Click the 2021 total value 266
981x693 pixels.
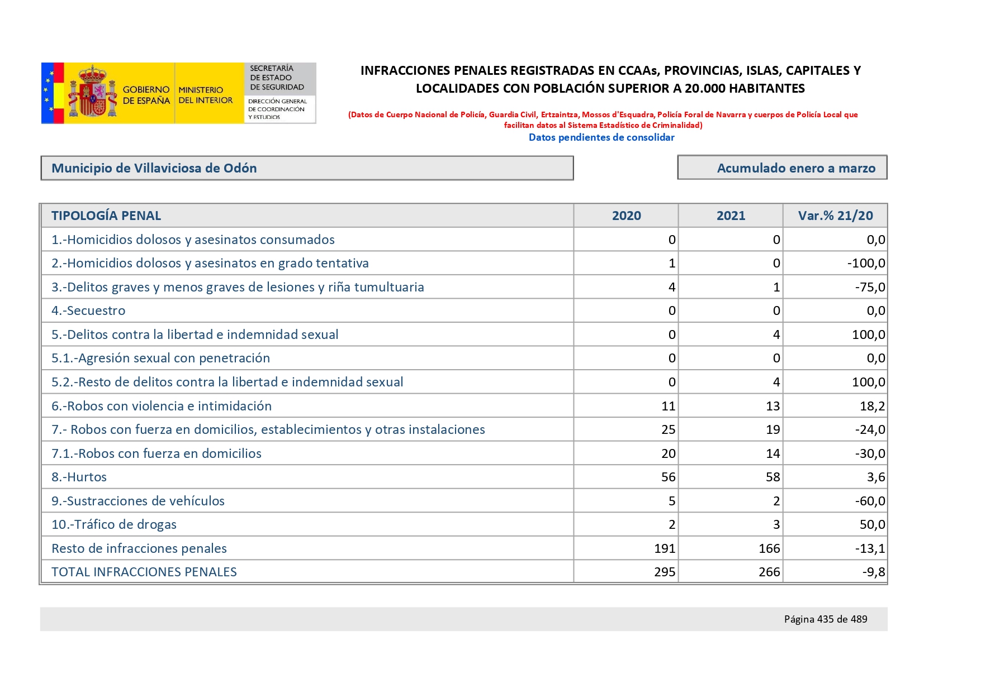(x=769, y=572)
